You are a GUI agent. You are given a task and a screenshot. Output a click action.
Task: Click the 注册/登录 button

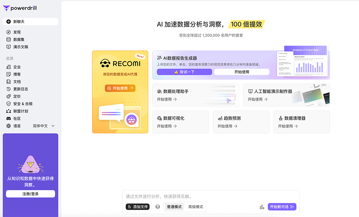point(31,194)
